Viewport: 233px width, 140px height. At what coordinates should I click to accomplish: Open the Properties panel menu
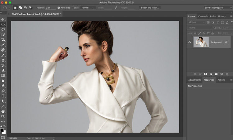(x=231, y=80)
